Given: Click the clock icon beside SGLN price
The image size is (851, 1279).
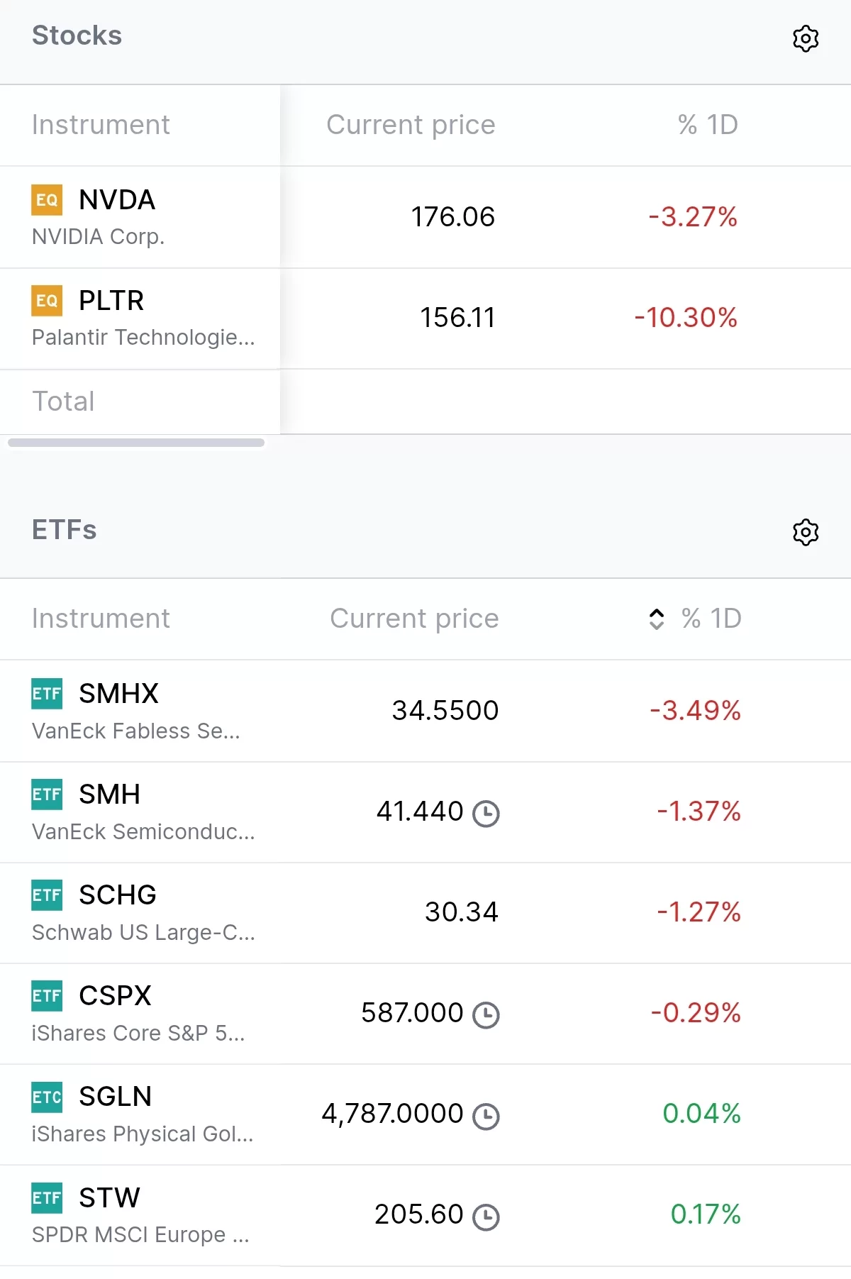Looking at the screenshot, I should click(x=486, y=1116).
